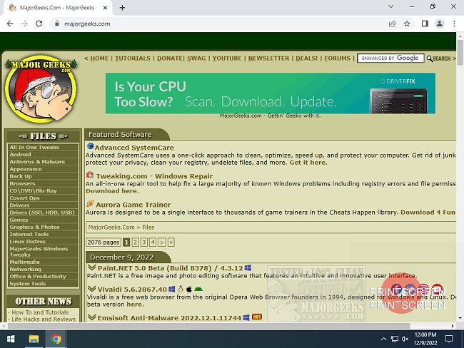Open TUTORIALS in top navigation
Screen dimensions: 464x348
(133, 58)
